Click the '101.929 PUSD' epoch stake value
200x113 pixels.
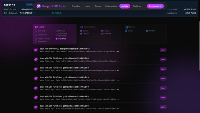190,9
